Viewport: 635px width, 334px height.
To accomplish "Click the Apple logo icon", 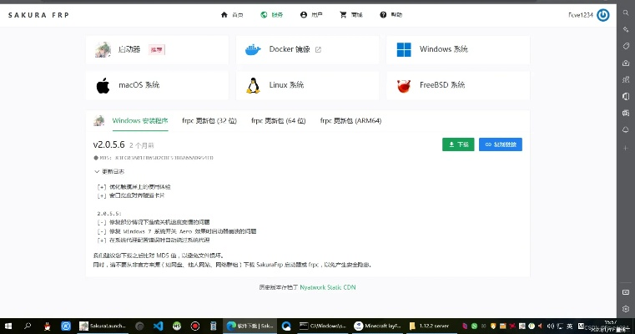I will pyautogui.click(x=103, y=85).
